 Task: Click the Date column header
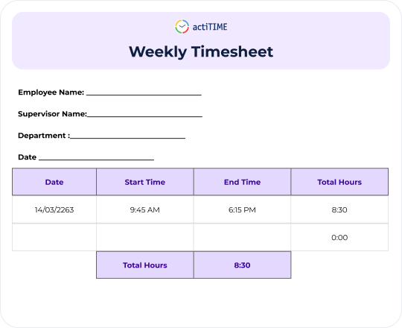[54, 182]
